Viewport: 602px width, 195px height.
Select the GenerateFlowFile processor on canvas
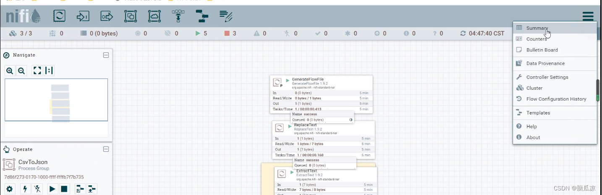point(321,94)
